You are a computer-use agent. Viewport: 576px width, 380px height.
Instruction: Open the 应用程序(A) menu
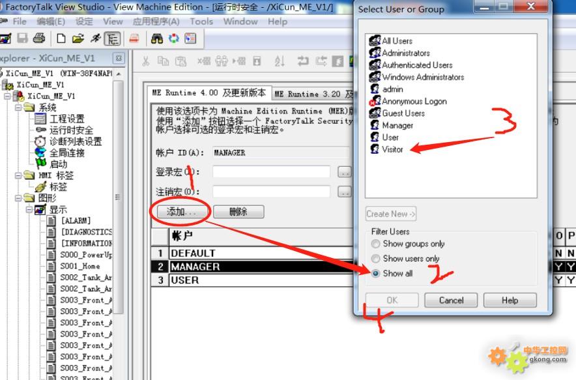[x=156, y=22]
